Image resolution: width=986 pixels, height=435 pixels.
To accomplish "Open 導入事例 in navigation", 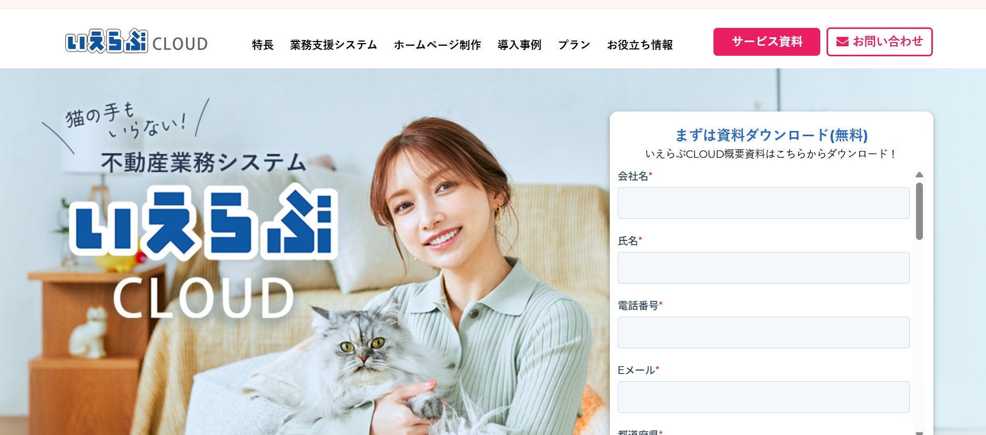I will (x=519, y=45).
